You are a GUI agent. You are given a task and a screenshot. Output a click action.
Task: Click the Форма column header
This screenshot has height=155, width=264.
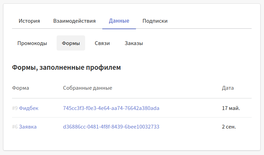tap(21, 88)
